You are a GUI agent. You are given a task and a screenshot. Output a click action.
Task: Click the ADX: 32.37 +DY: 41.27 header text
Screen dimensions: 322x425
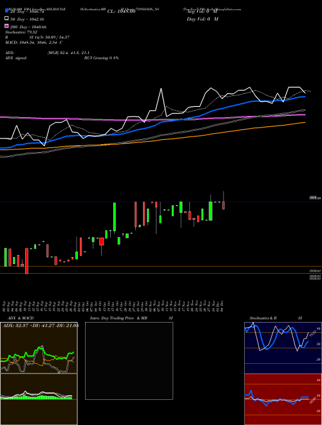[40, 325]
